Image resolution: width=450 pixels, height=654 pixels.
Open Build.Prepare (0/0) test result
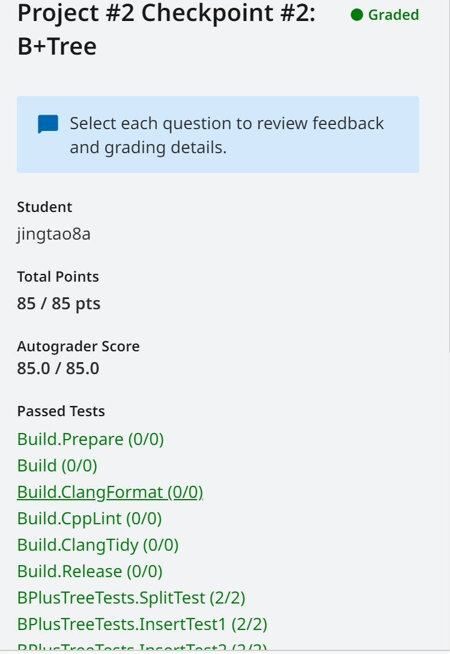[x=91, y=439]
